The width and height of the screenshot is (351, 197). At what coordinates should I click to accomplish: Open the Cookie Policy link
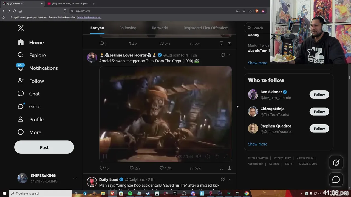(305, 158)
